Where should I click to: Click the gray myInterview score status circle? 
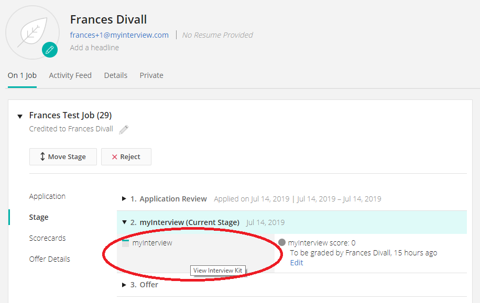point(282,243)
